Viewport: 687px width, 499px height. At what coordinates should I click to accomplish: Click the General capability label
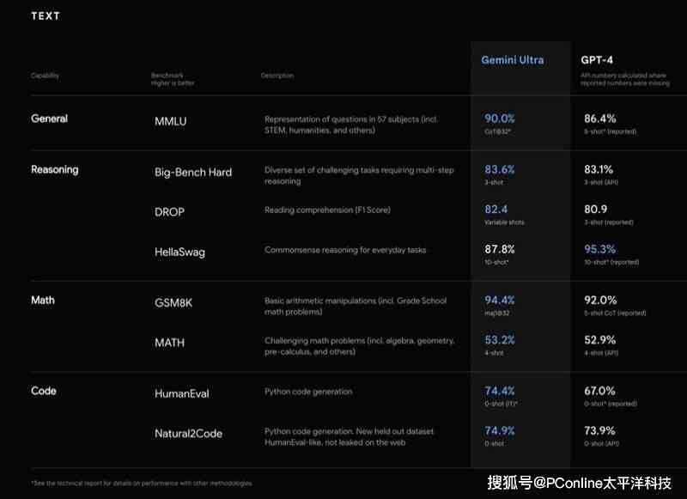50,119
